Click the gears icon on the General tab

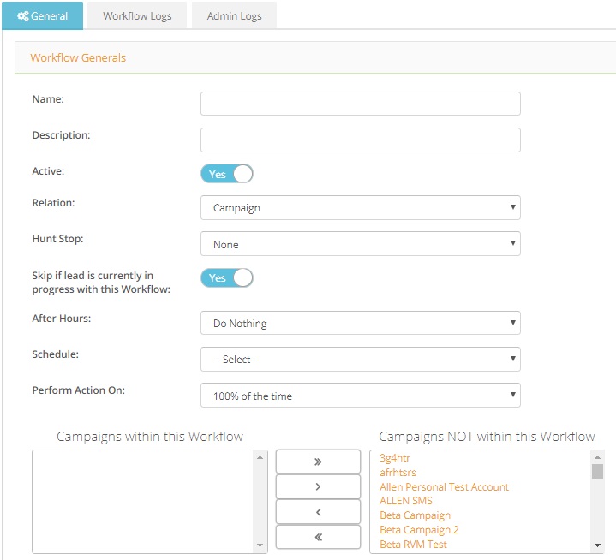pyautogui.click(x=23, y=16)
